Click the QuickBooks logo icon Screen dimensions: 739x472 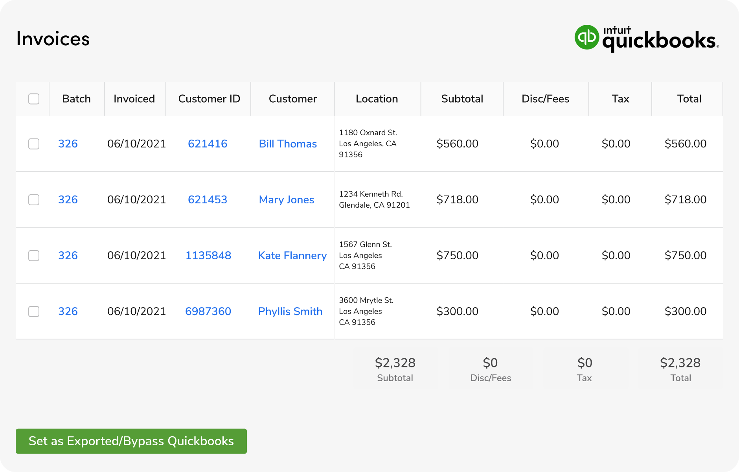(586, 37)
